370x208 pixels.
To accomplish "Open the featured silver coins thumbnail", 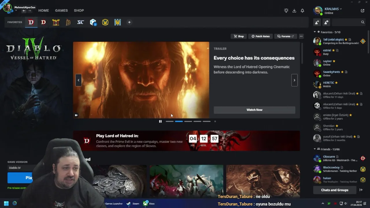I will (x=120, y=181).
